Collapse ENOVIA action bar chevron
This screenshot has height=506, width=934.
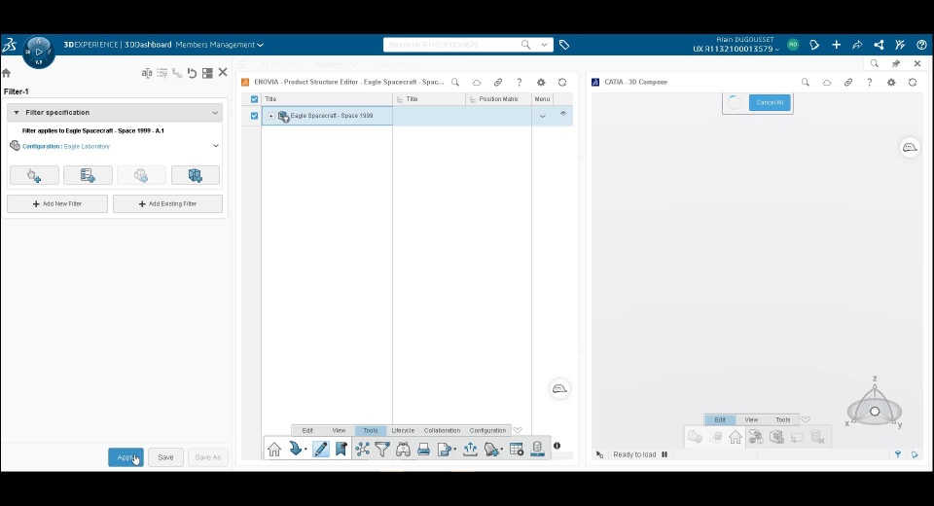518,430
